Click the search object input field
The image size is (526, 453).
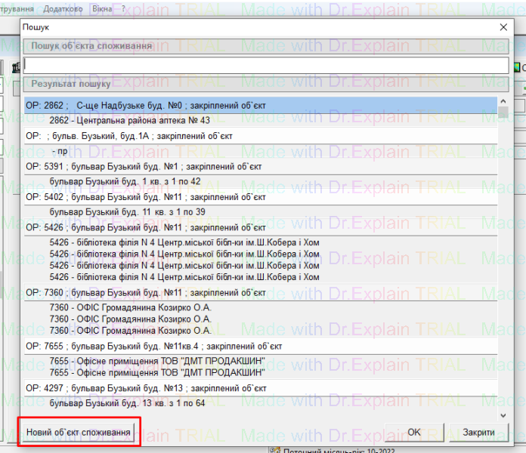(x=265, y=66)
